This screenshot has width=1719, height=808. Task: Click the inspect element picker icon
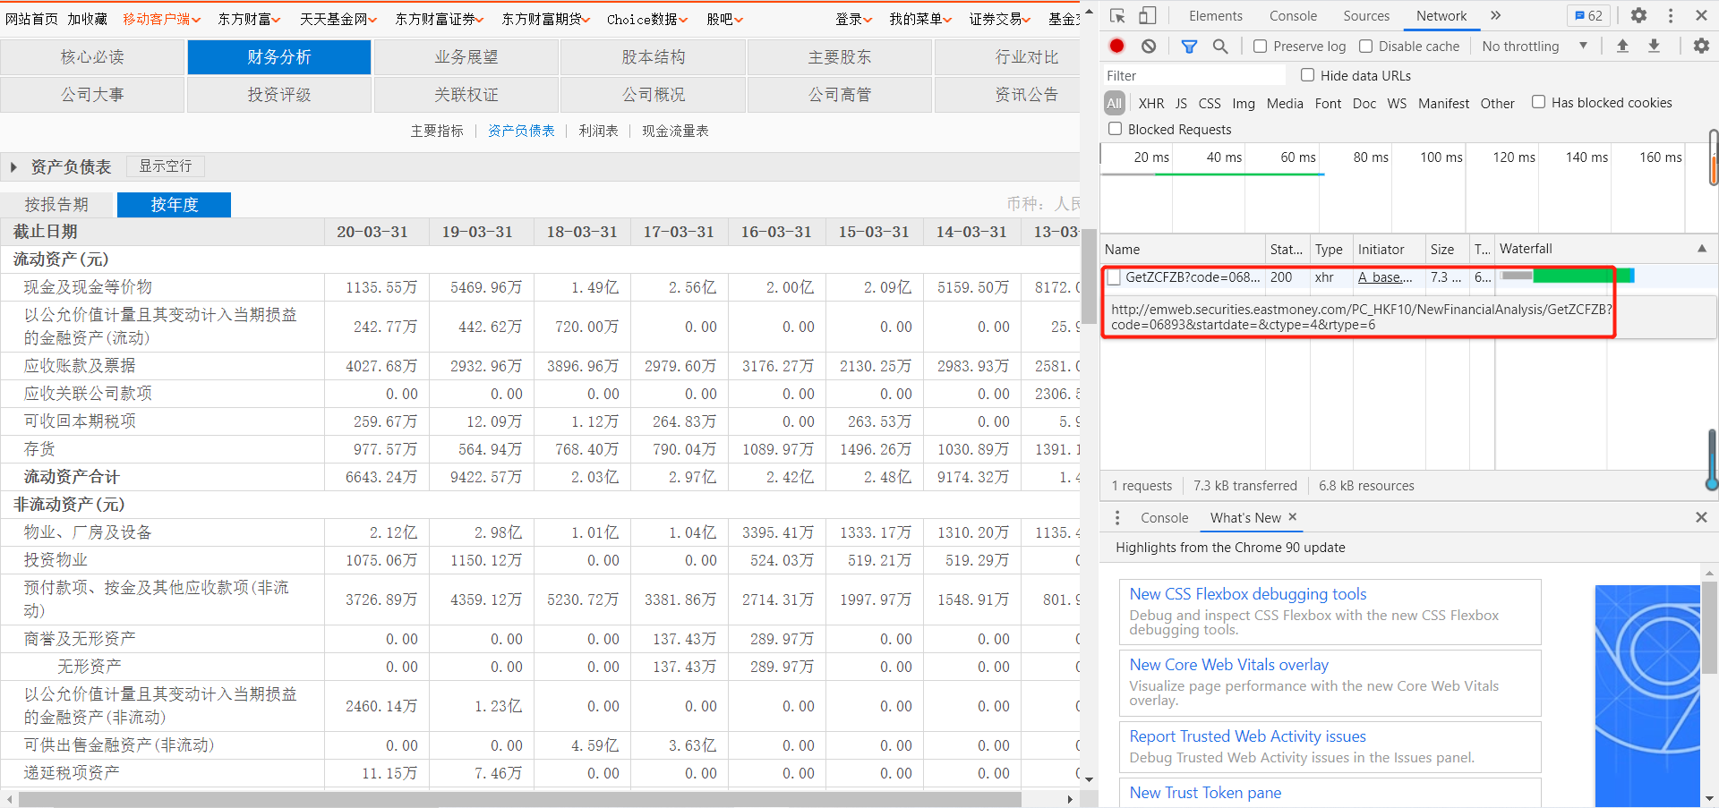(1117, 15)
